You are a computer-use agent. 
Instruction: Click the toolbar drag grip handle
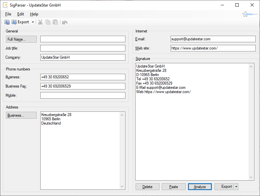point(2,22)
